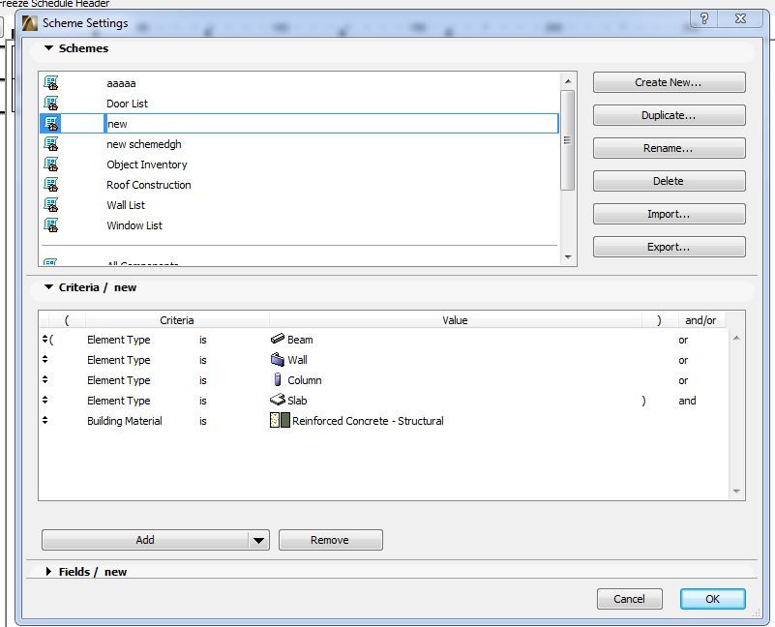
Task: Click the scheme icon beside new schemedgh
Action: click(51, 143)
